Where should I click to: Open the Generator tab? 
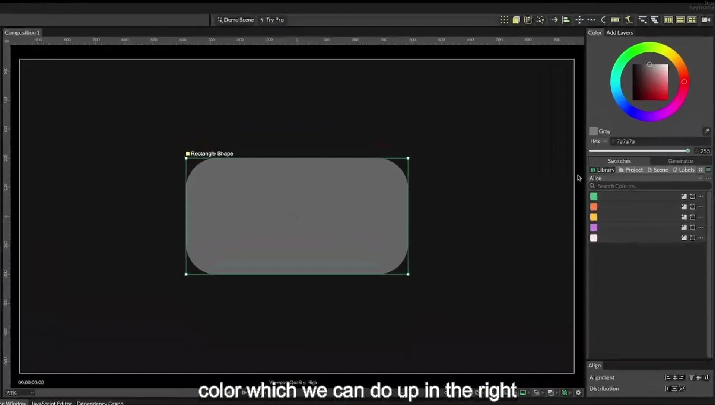(680, 161)
